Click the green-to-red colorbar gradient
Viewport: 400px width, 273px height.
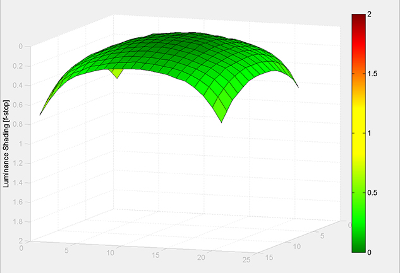coord(359,133)
